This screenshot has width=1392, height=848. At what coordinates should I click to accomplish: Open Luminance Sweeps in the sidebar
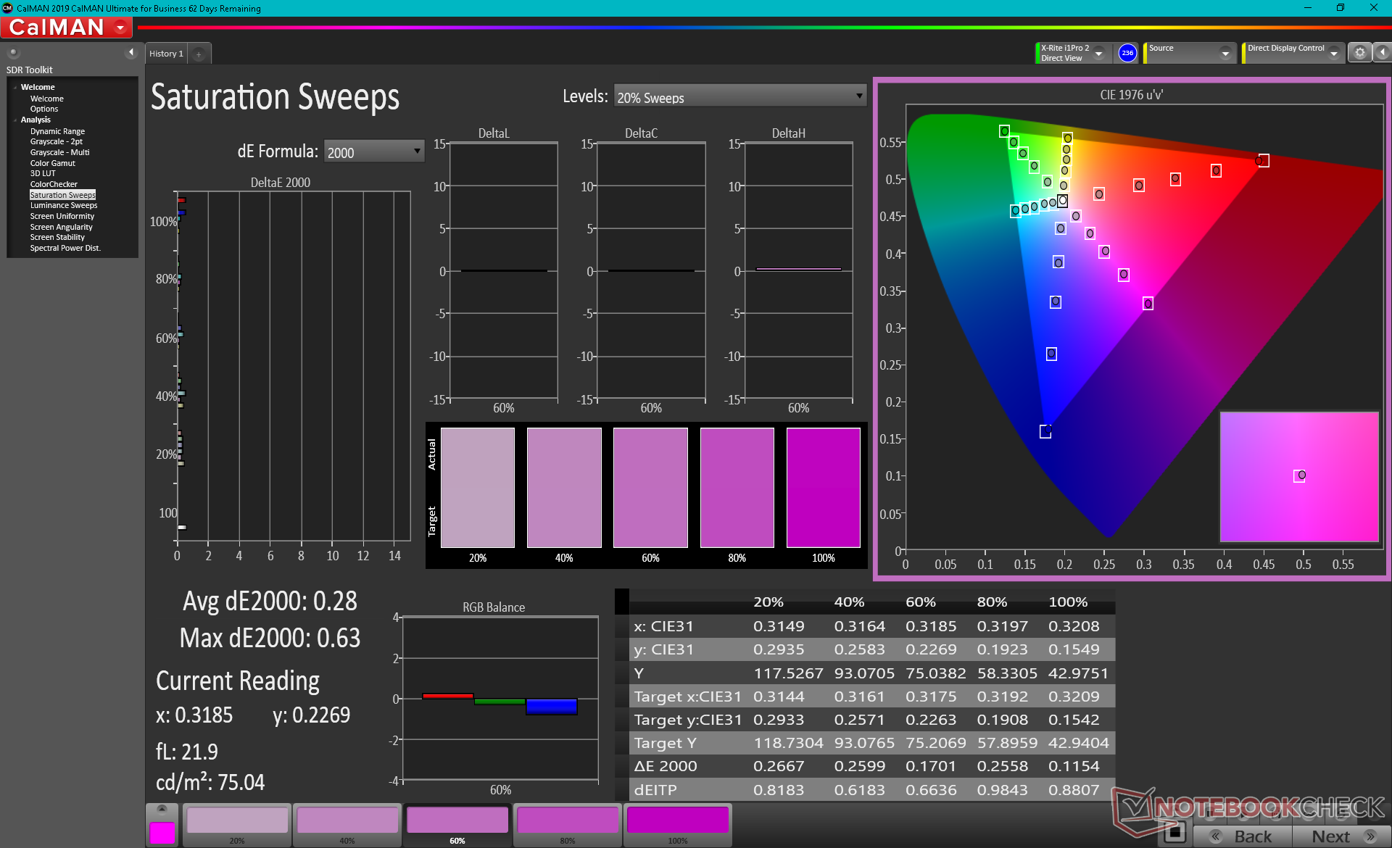[x=64, y=206]
